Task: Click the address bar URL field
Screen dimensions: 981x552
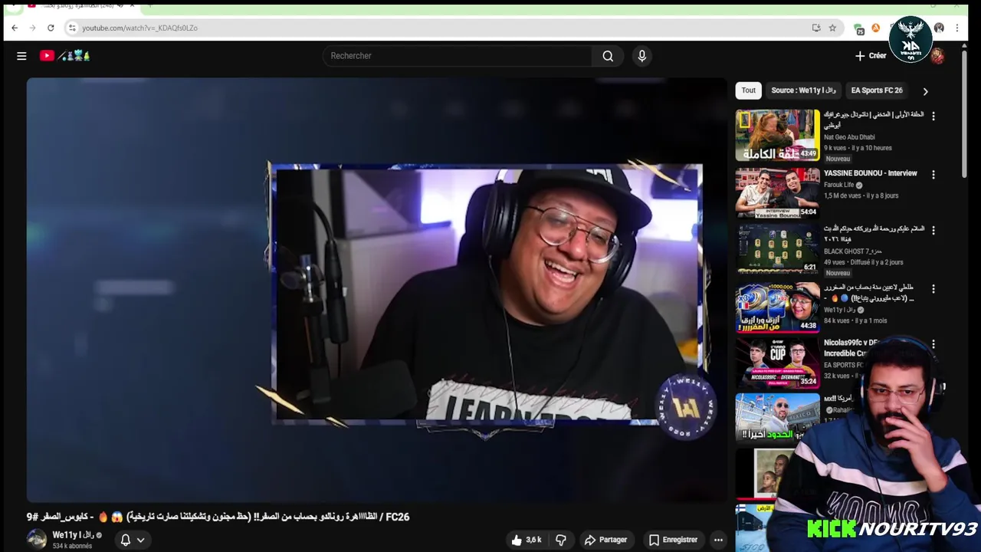Action: point(445,28)
